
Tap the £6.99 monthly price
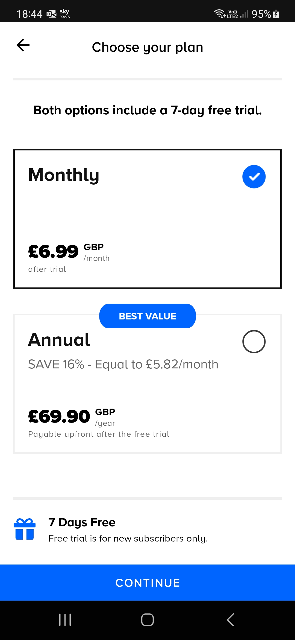tap(54, 252)
